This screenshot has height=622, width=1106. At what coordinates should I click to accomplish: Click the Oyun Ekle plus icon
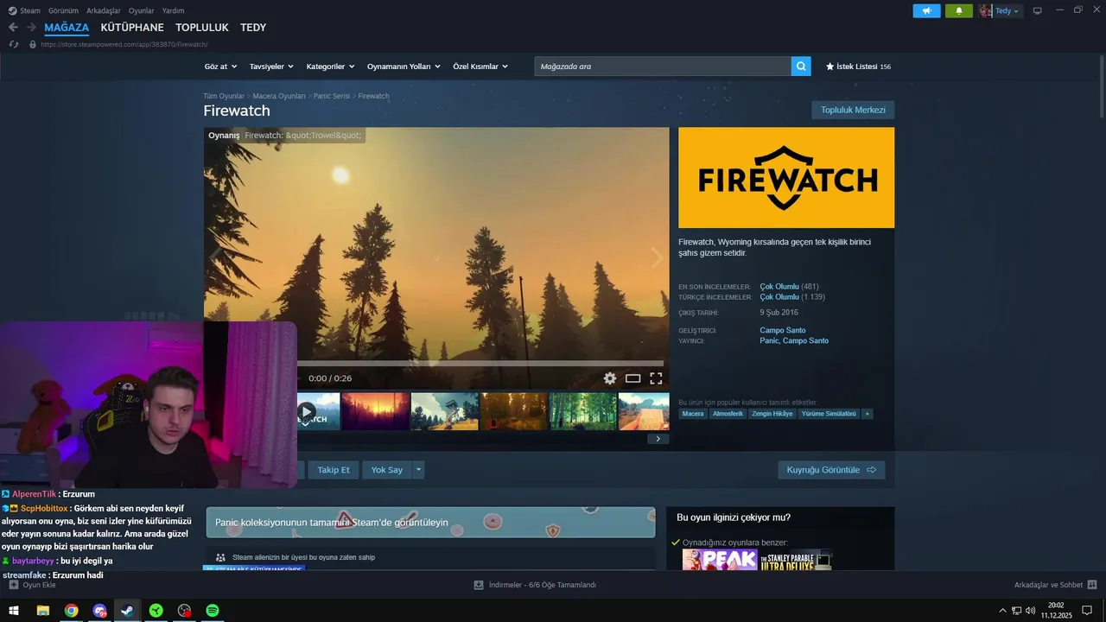click(13, 585)
